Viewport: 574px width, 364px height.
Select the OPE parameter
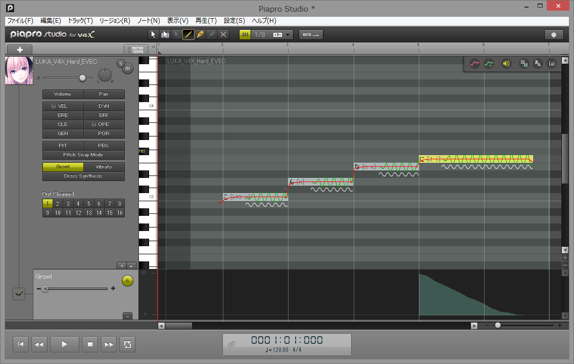pyautogui.click(x=104, y=124)
